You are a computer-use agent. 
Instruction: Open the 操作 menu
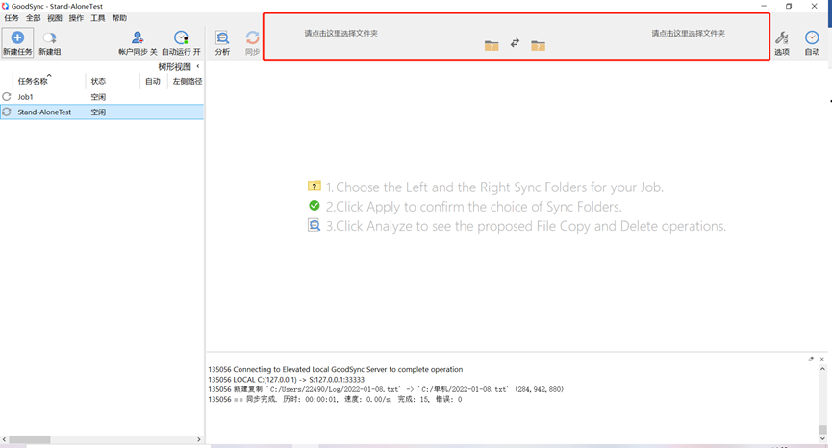(x=76, y=18)
